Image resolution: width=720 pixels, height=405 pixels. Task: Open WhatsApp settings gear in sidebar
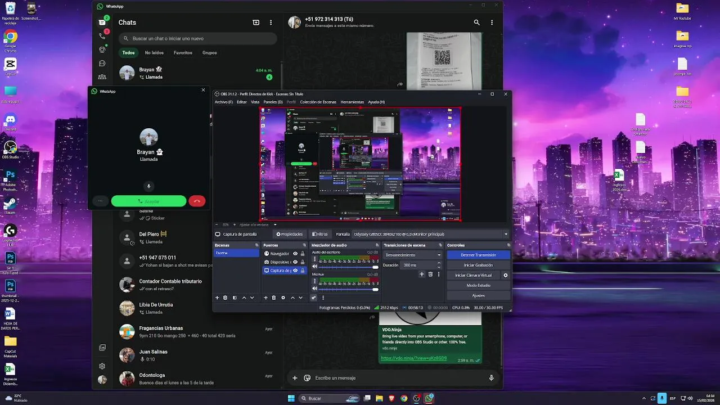102,366
